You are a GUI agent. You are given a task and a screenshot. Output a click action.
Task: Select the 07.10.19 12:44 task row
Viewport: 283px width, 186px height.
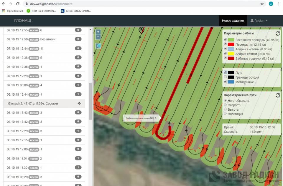tap(44, 49)
